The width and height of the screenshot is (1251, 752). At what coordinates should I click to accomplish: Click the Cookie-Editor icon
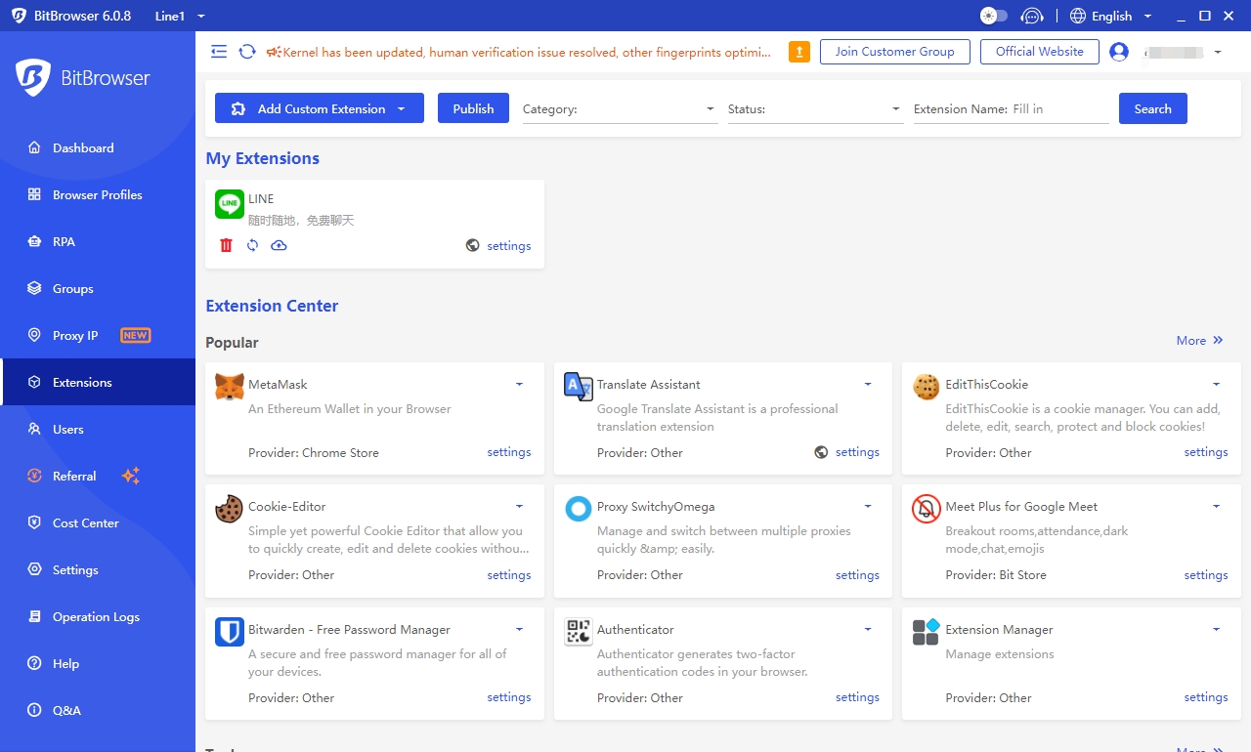click(230, 509)
